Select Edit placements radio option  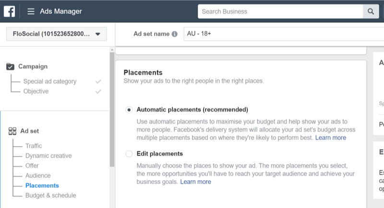pyautogui.click(x=129, y=154)
